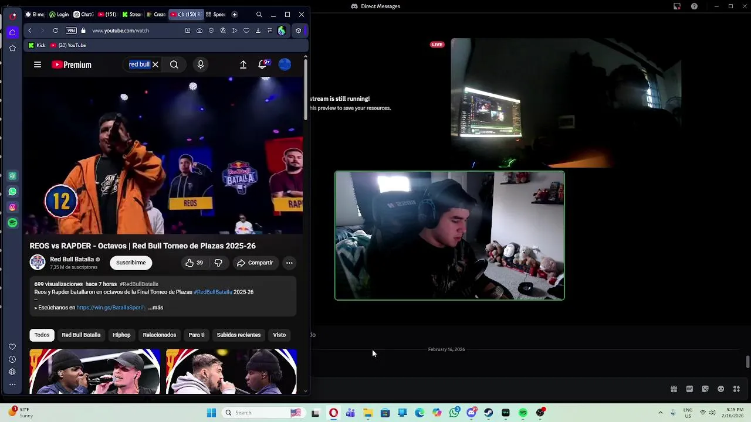Viewport: 751px width, 422px height.
Task: Select the Visto filter chip
Action: [279, 335]
